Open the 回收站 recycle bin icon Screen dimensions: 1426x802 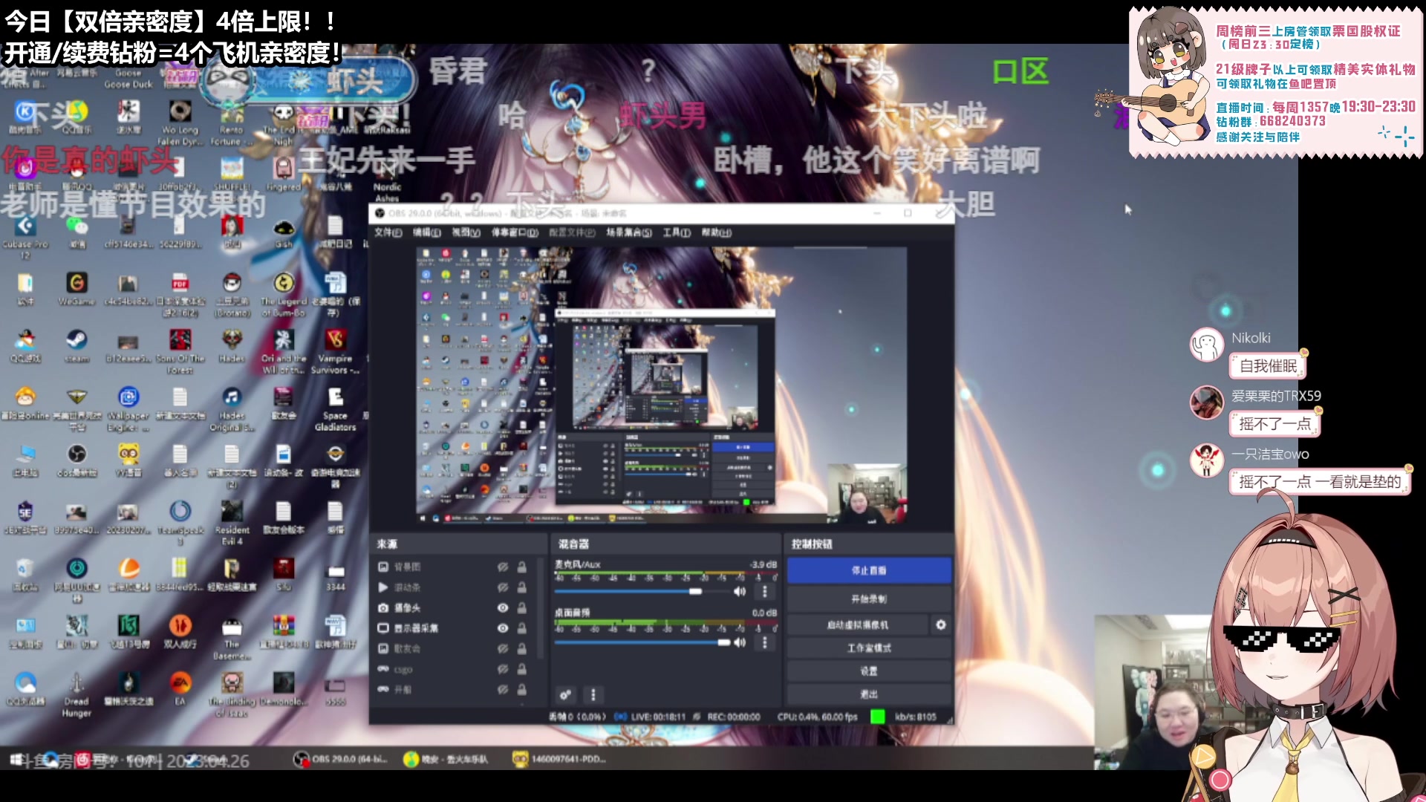tap(25, 573)
